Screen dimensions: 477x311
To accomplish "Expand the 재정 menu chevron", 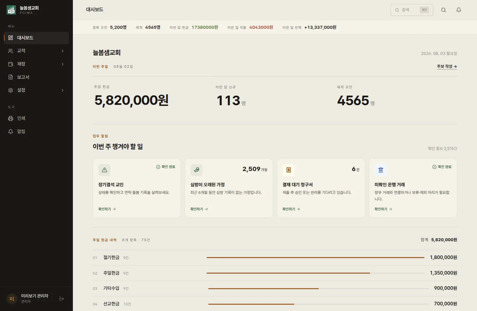I will coord(63,64).
